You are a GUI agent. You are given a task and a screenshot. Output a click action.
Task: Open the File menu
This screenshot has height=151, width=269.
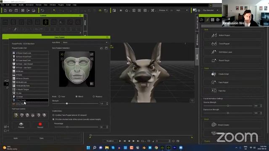[x=3, y=5]
